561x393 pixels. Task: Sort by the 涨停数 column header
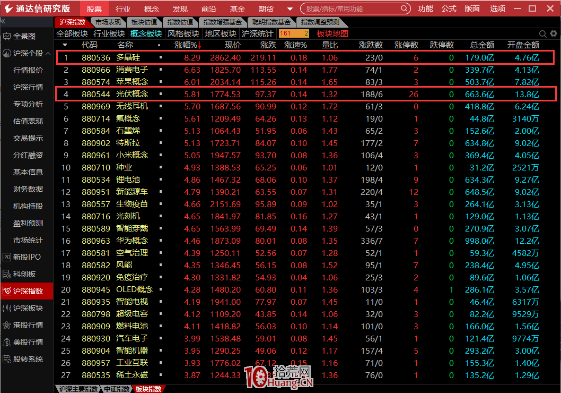[x=406, y=45]
